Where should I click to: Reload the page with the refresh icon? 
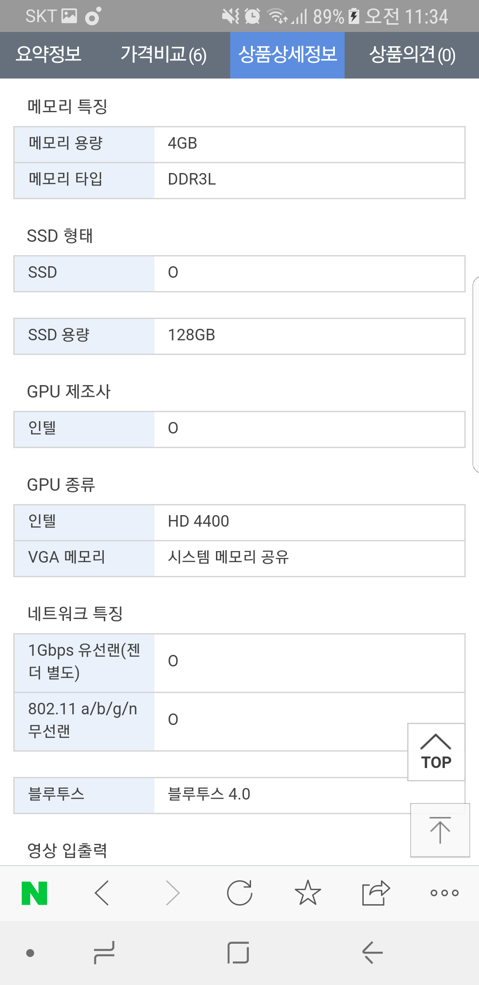[x=239, y=893]
